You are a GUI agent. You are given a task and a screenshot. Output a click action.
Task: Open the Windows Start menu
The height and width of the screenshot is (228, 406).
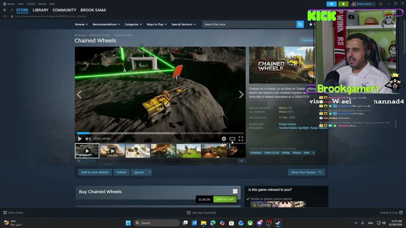coord(128,223)
